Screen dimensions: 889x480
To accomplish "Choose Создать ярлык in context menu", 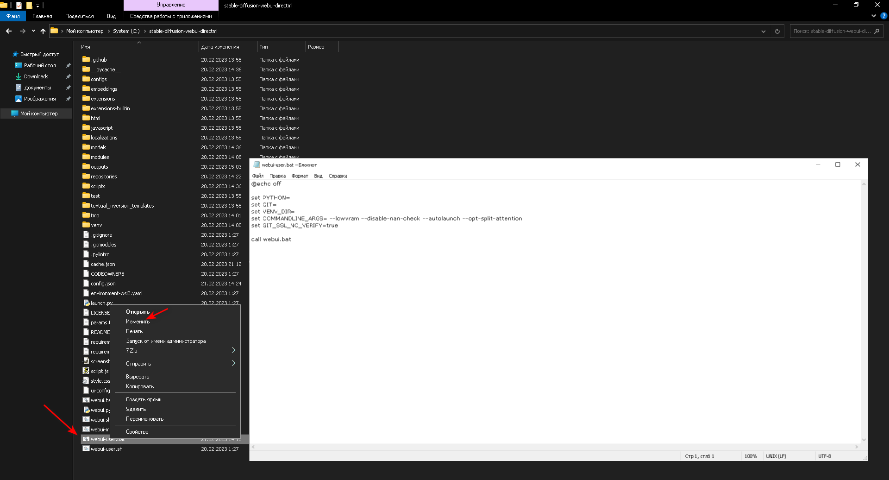I will coord(175,399).
